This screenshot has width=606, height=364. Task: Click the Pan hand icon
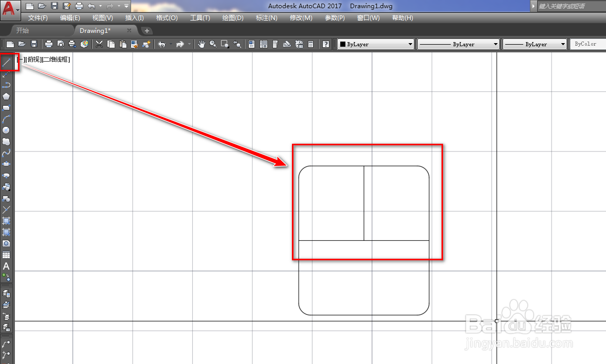click(x=201, y=44)
